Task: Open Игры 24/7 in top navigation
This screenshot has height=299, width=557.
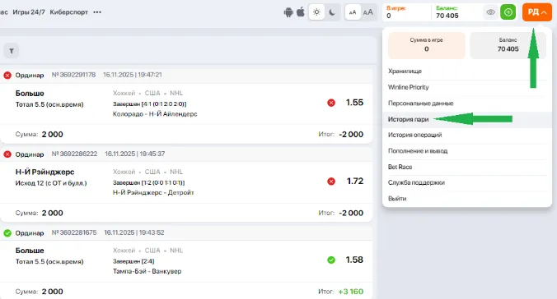Action: coord(29,12)
